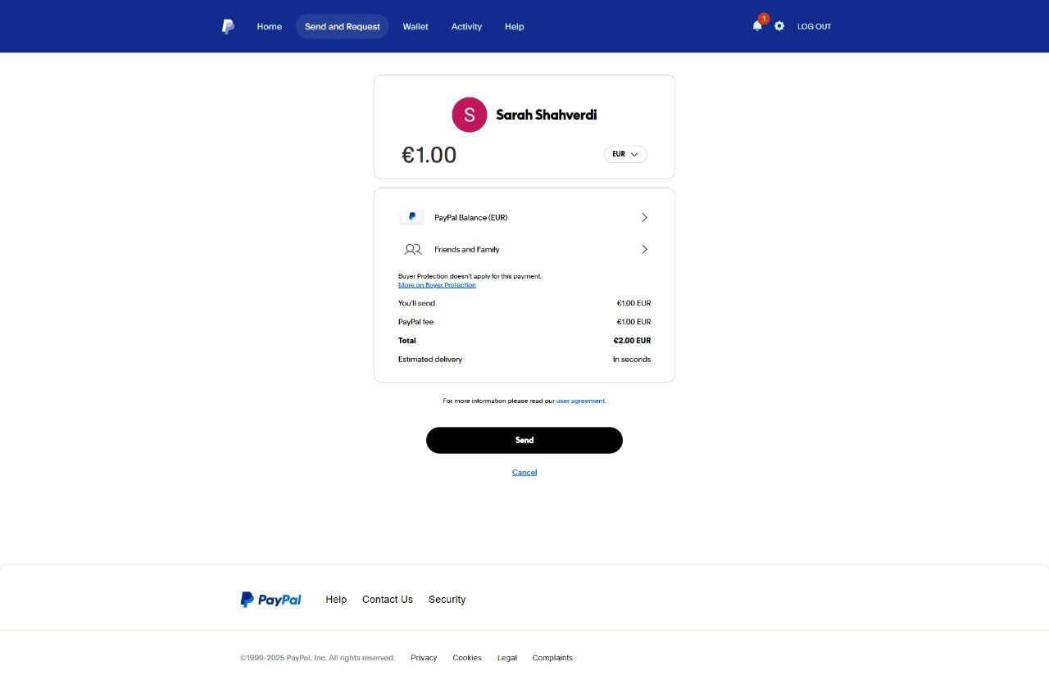
Task: Cancel the payment
Action: point(524,472)
